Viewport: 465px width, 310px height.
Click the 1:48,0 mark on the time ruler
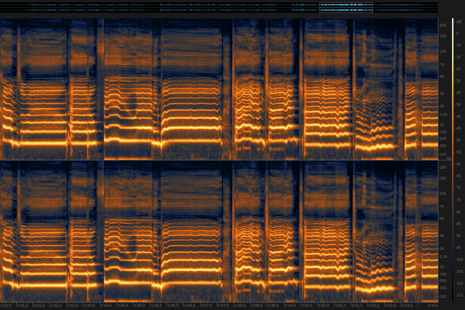[240, 305]
